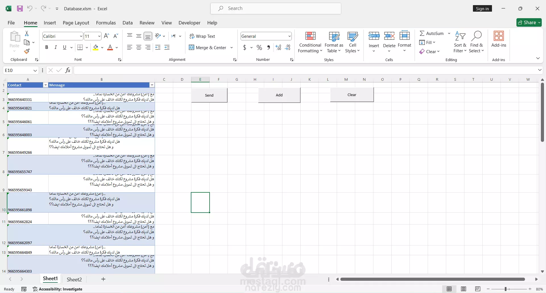Viewport: 546px width, 293px height.
Task: Click in the Search box
Action: click(276, 9)
